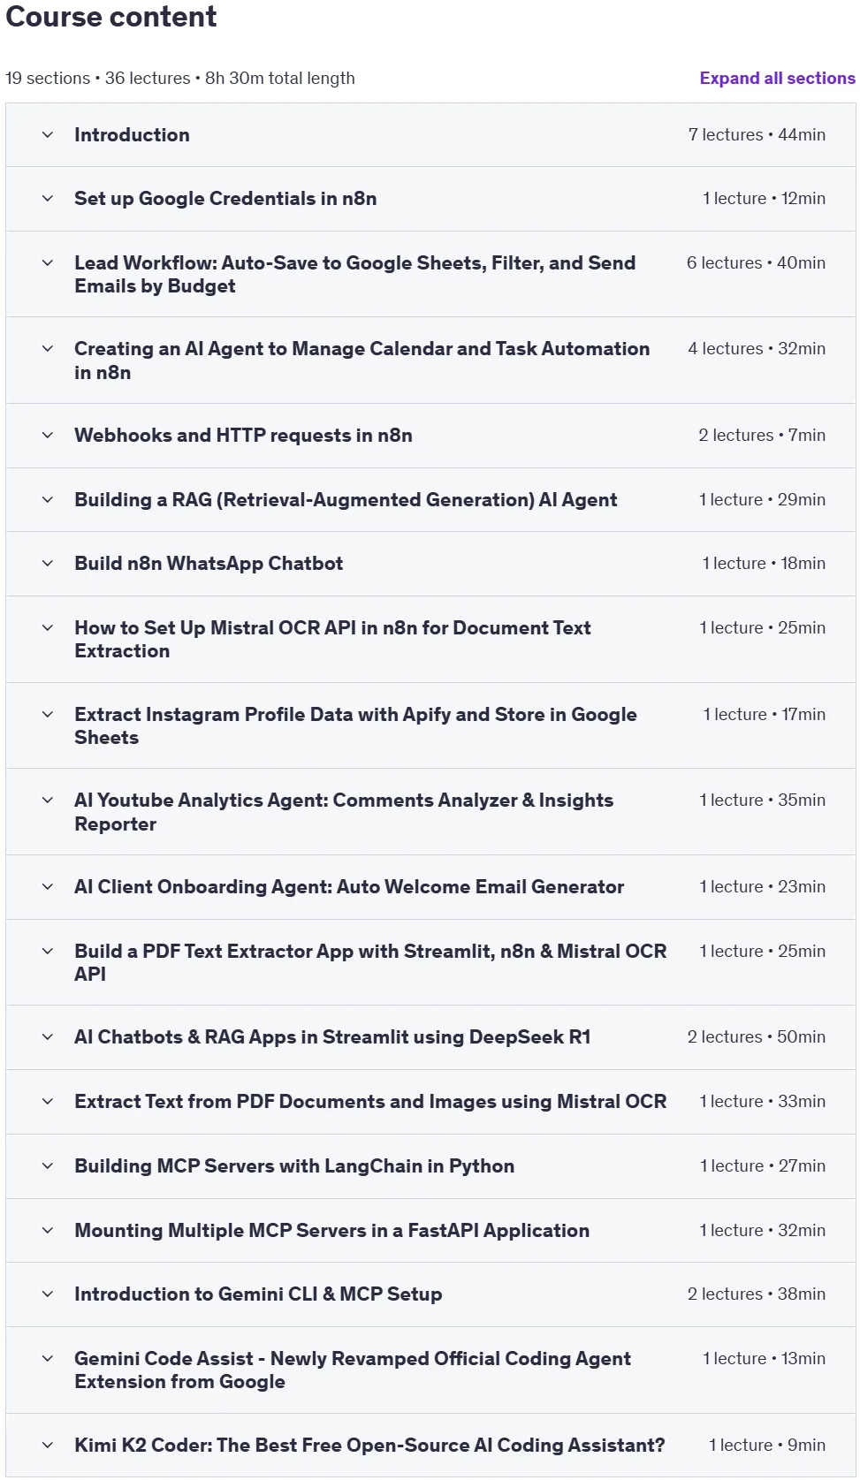Image resolution: width=860 pixels, height=1480 pixels.
Task: Expand the Webhooks and HTTP requests chevron
Action: [x=48, y=436]
